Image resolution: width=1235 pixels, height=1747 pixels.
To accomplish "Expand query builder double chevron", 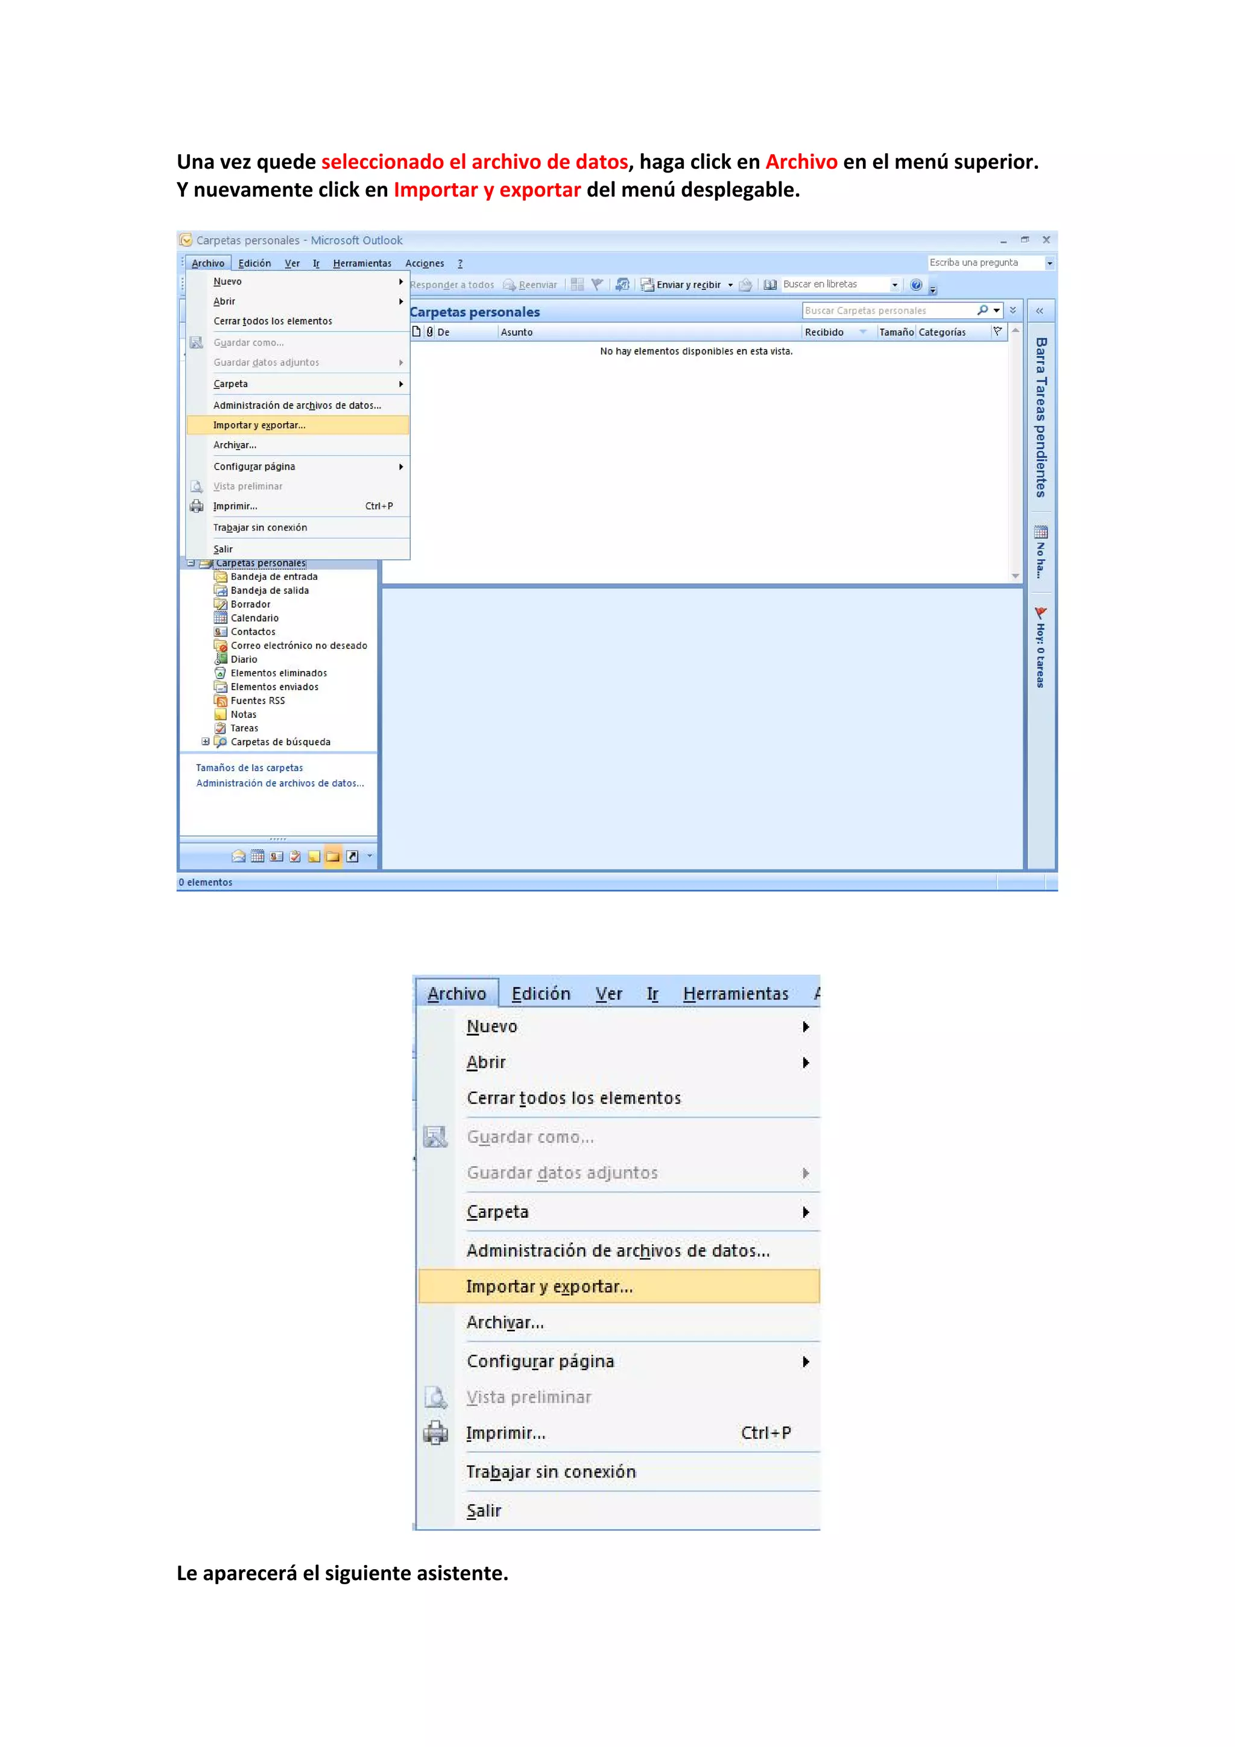I will pyautogui.click(x=1013, y=310).
